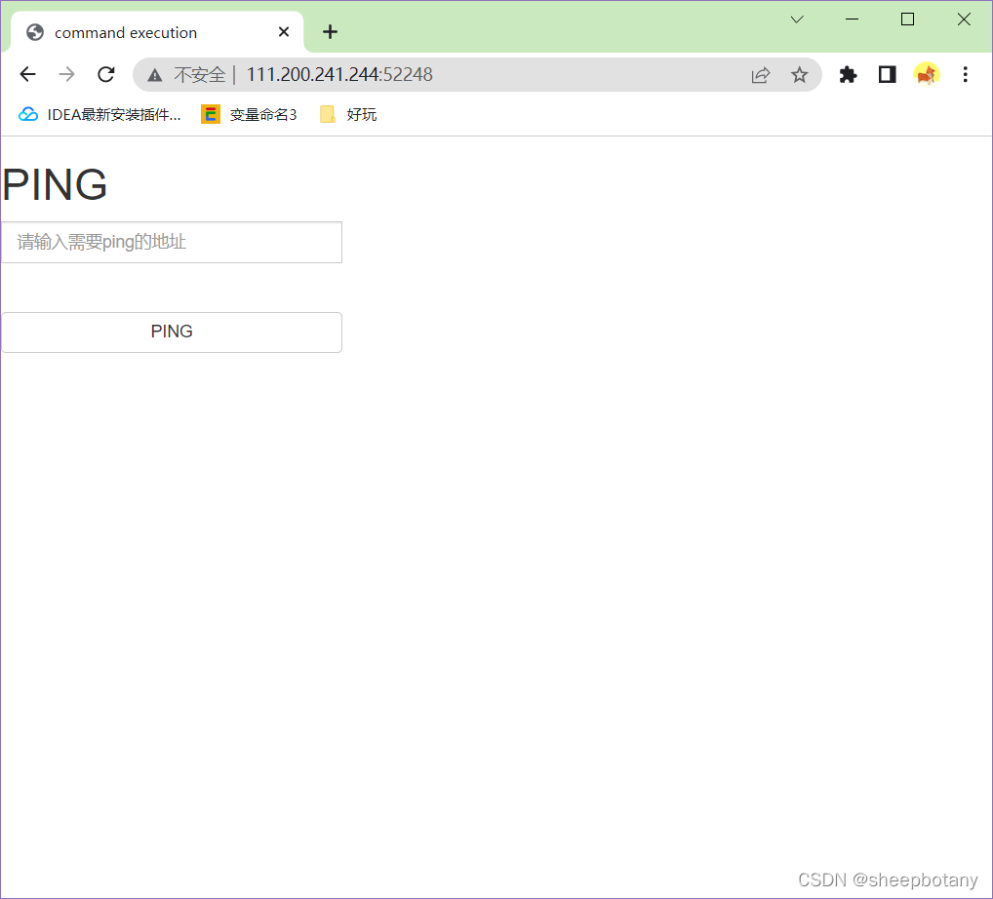Bookmark this page with the star
993x899 pixels.
[799, 75]
